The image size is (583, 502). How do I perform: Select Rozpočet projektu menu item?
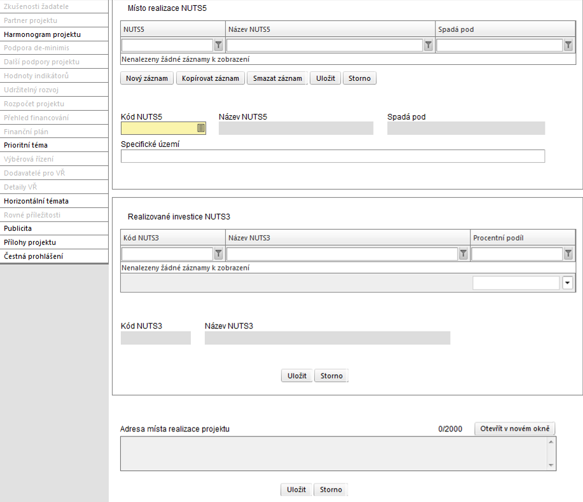click(x=54, y=104)
